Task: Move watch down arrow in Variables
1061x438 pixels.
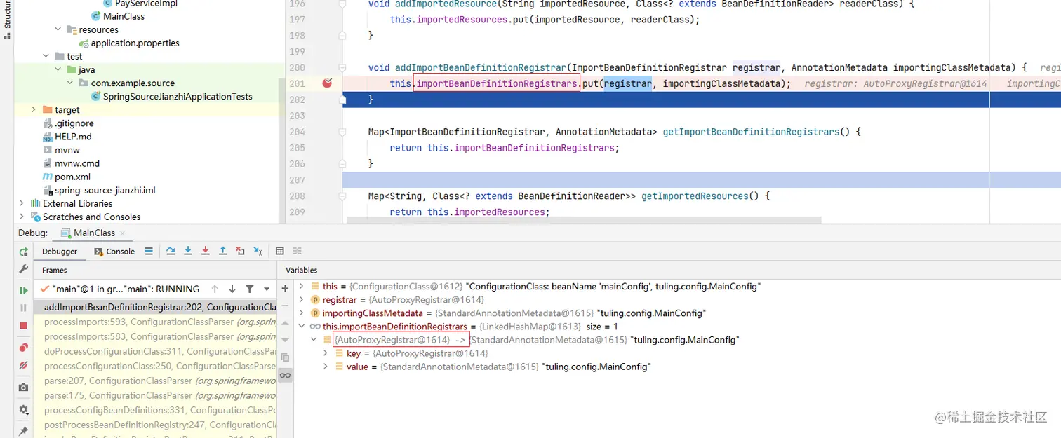Action: [x=285, y=340]
